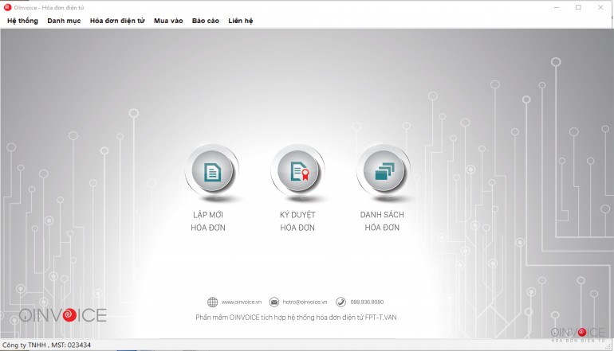Click the Lập mới hóa đơn document icon
The image size is (614, 351).
211,171
